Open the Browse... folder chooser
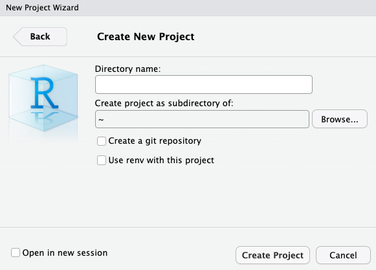This screenshot has width=376, height=270. coord(340,119)
